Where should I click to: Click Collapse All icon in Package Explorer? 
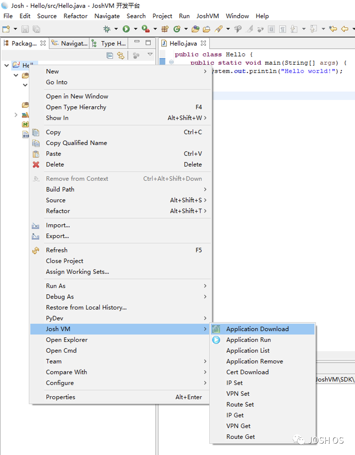click(x=110, y=56)
